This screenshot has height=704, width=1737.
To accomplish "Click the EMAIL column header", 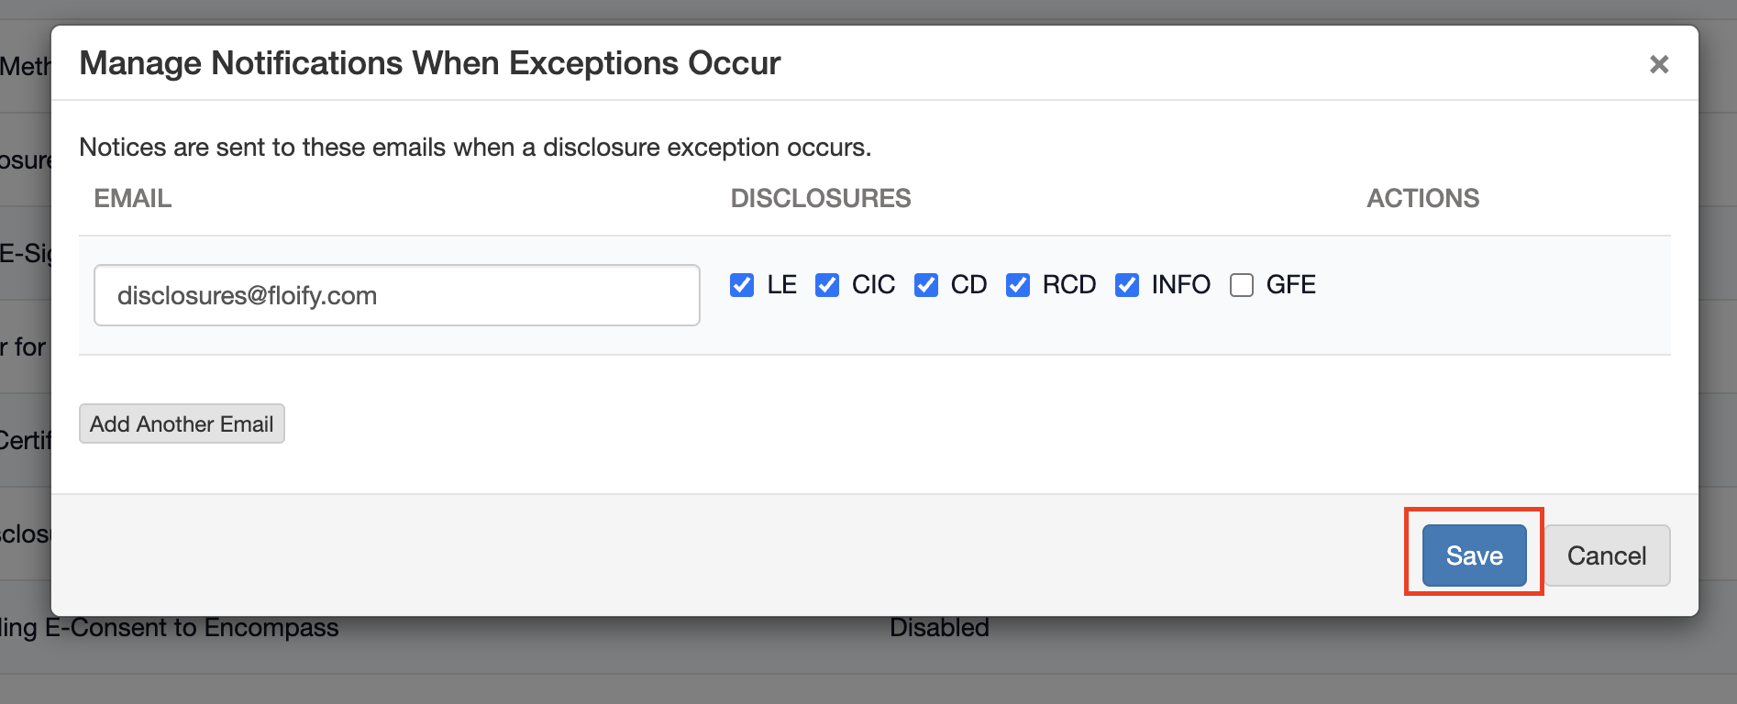I will [133, 198].
